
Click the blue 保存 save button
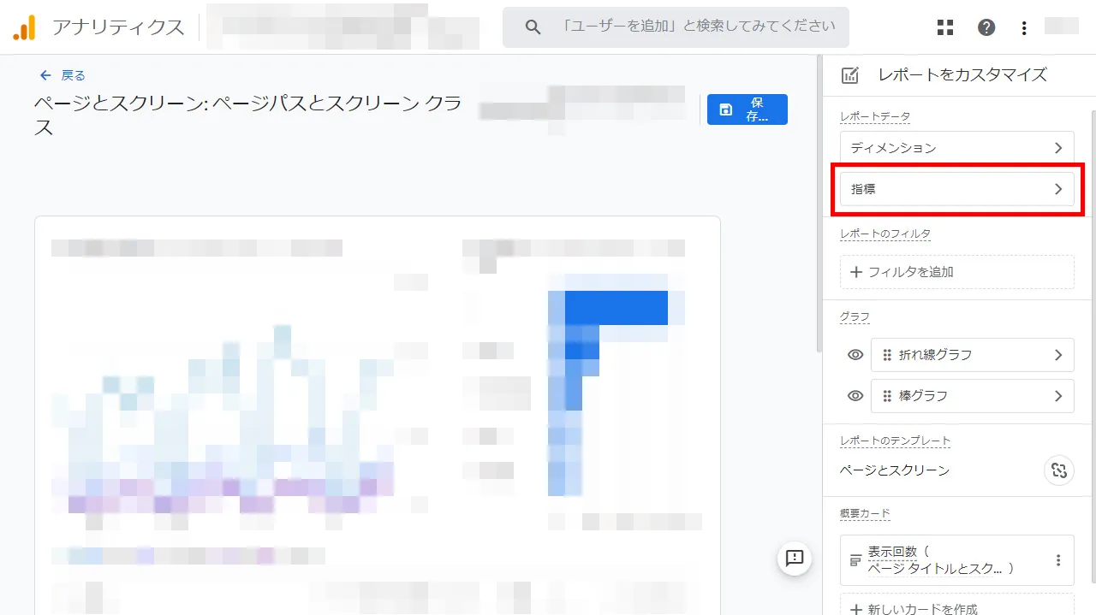[x=747, y=109]
